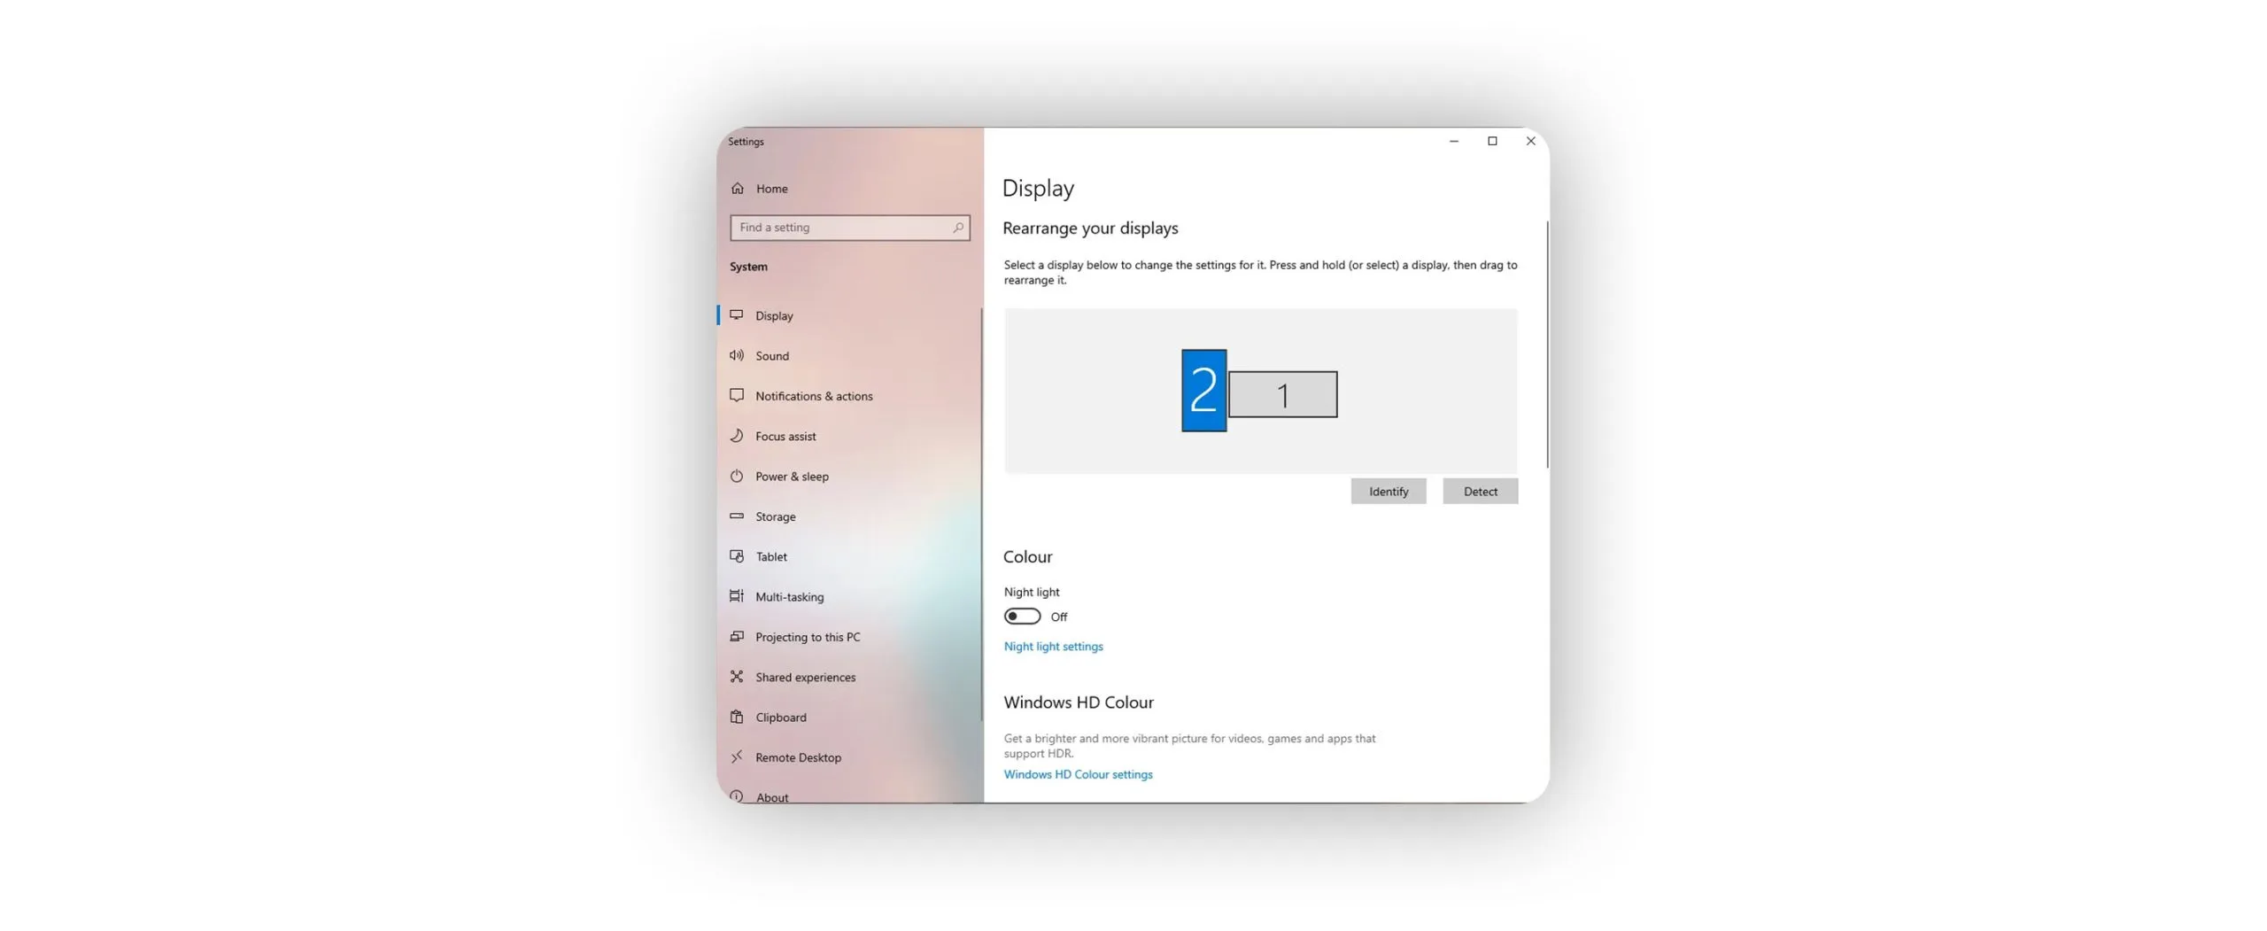Image resolution: width=2267 pixels, height=931 pixels.
Task: Open Focus assist moon icon
Action: tap(736, 436)
